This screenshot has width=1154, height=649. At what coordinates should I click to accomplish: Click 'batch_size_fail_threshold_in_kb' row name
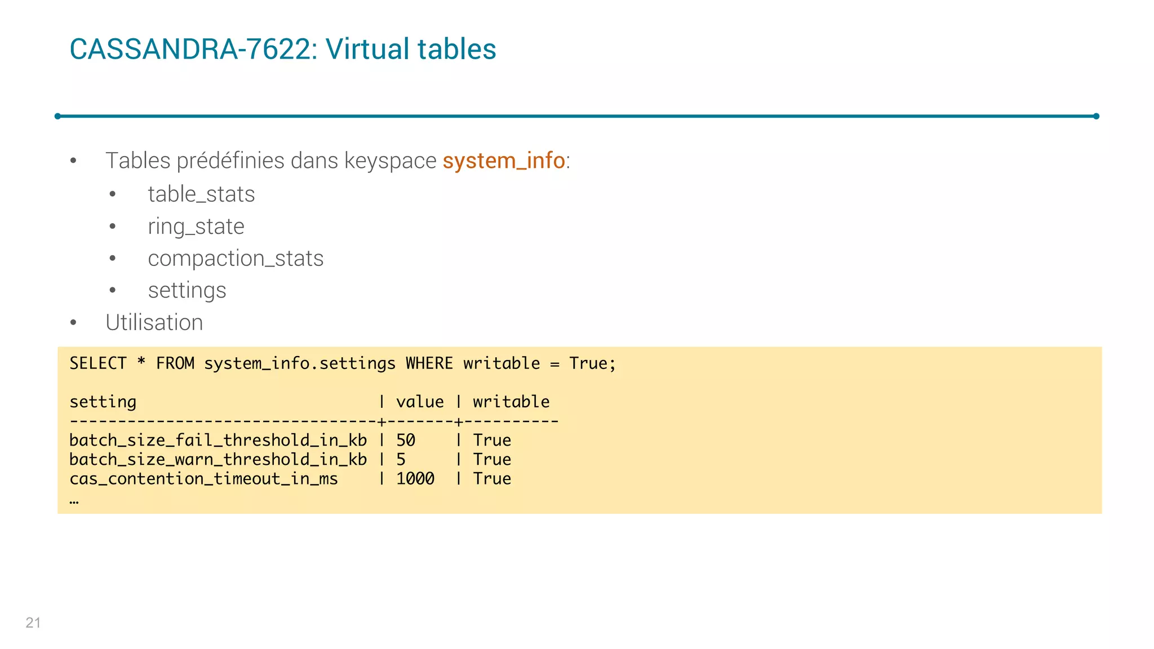point(218,440)
